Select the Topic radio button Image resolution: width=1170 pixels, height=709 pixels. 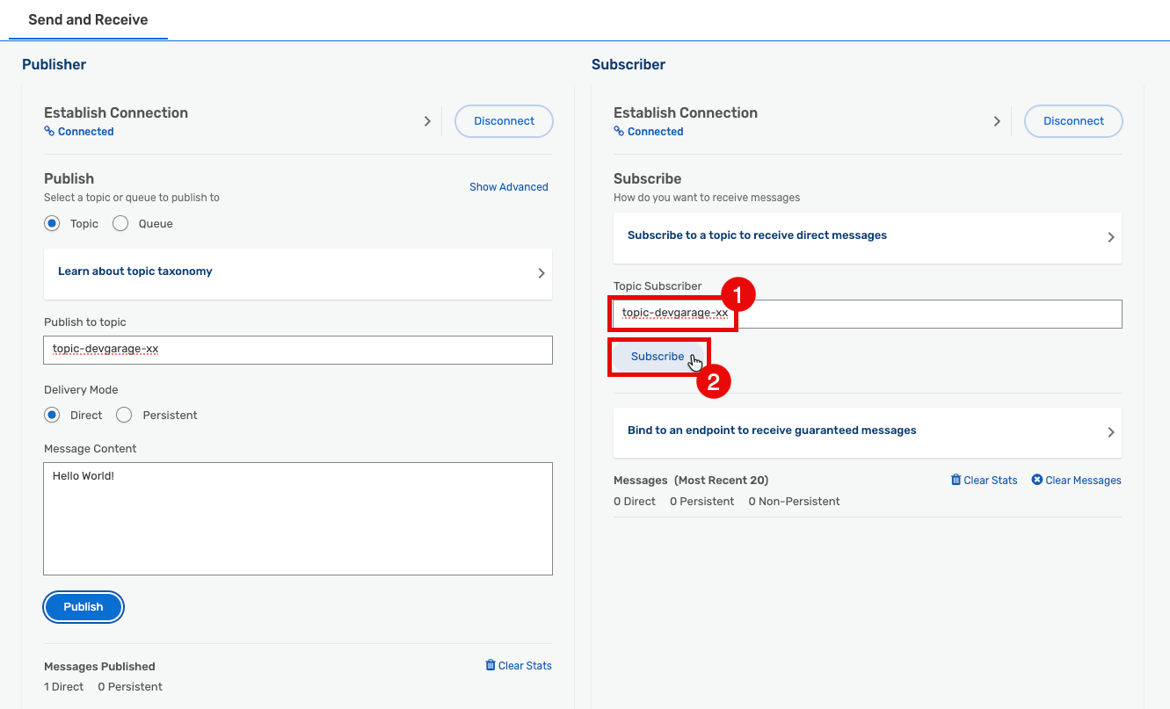52,223
